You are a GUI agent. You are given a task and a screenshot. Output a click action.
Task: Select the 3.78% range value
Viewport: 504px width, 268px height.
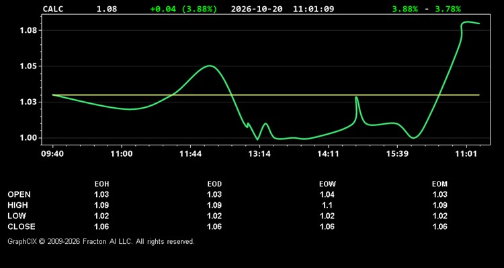click(448, 9)
